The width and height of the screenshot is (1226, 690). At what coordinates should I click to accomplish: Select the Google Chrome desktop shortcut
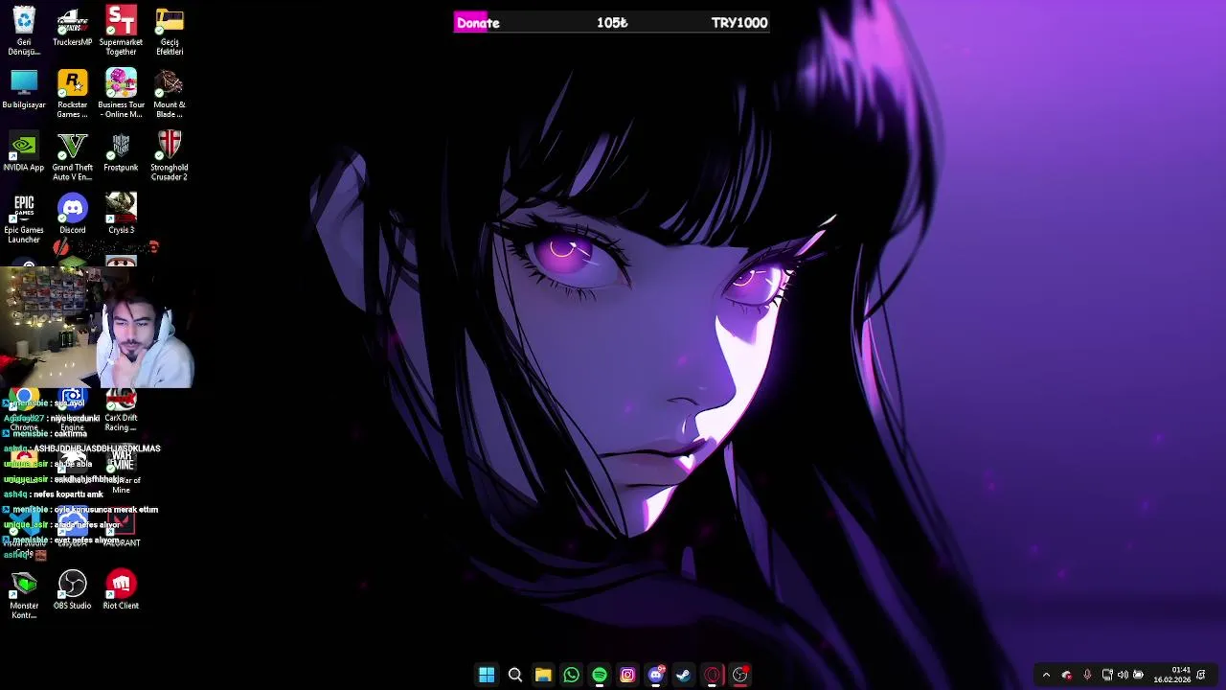24,410
